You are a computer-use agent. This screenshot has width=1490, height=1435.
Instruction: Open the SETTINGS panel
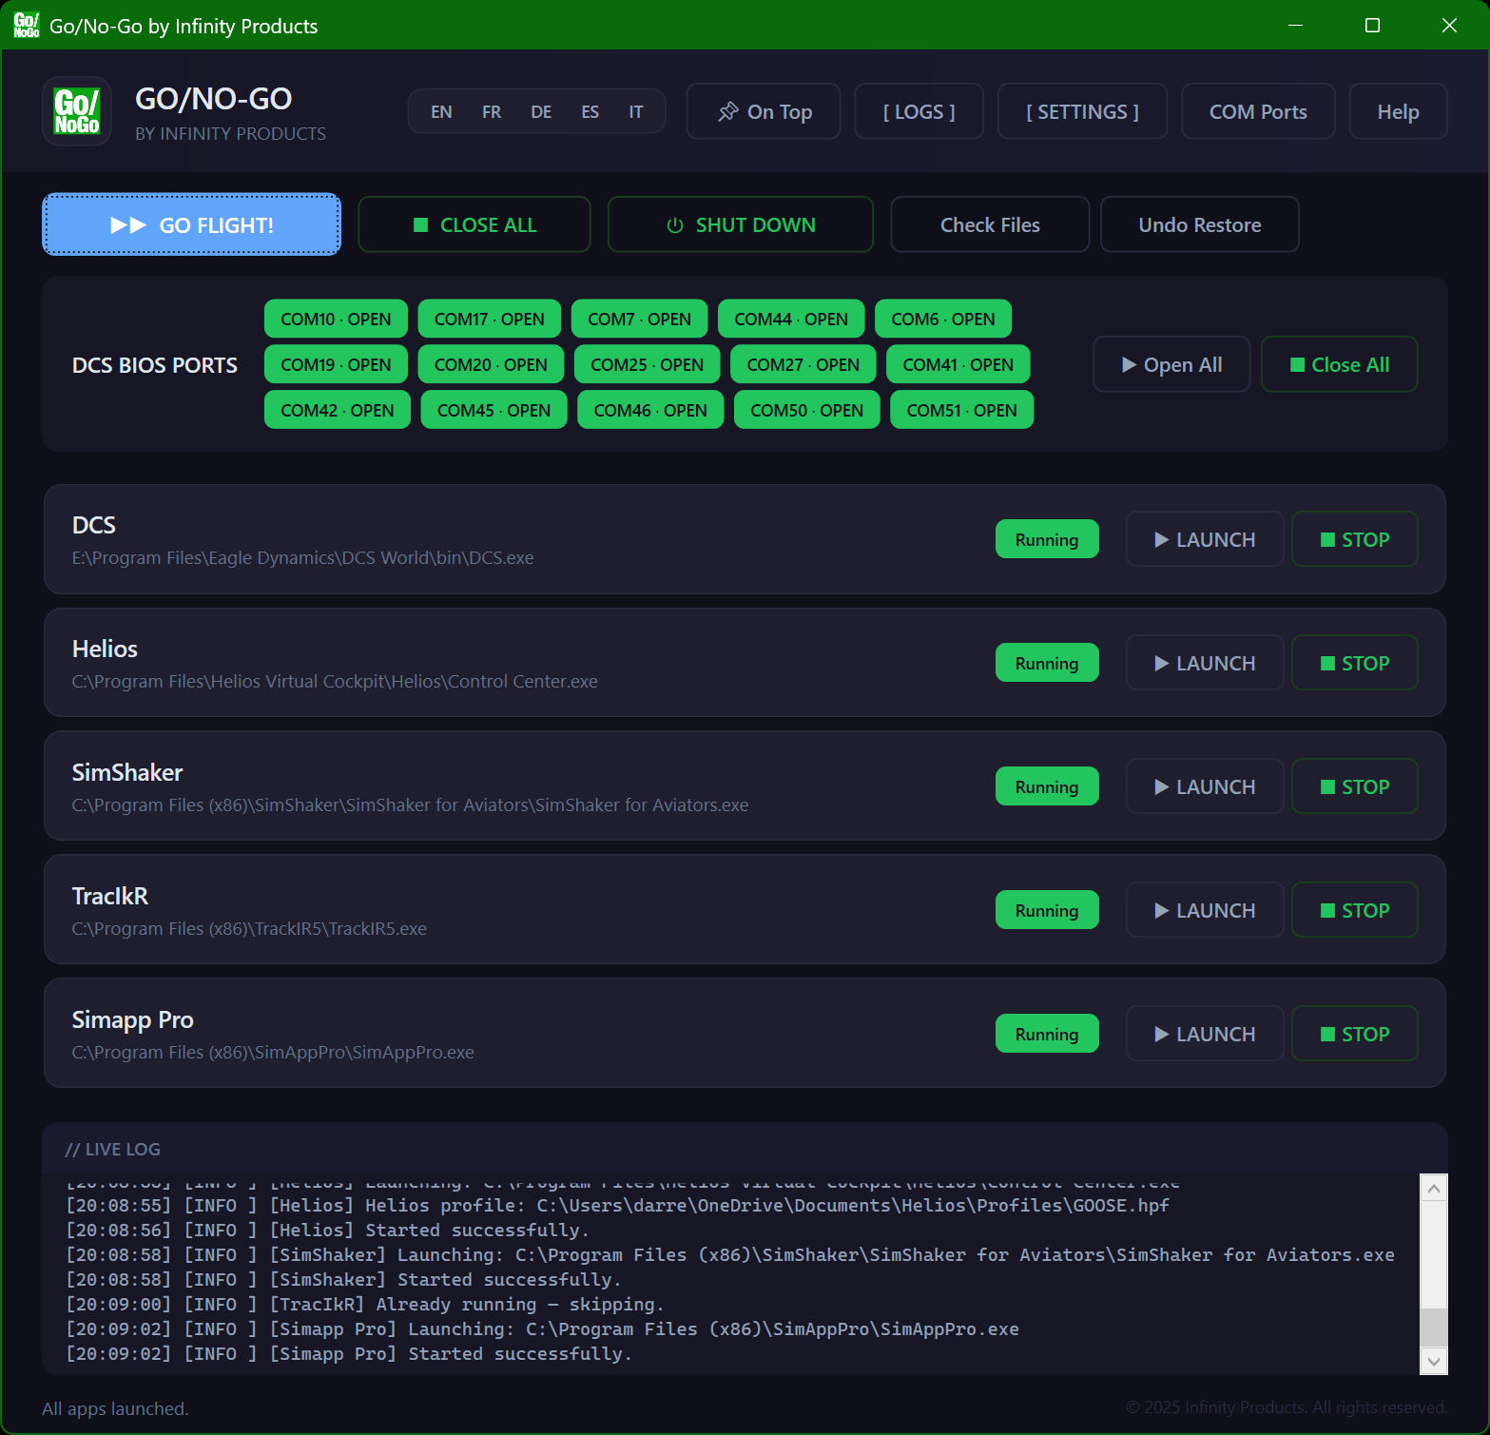[1081, 111]
